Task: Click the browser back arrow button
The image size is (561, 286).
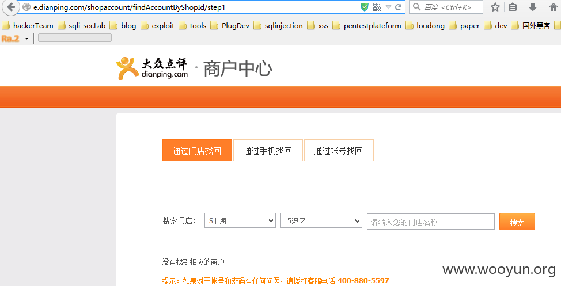Action: (x=11, y=7)
